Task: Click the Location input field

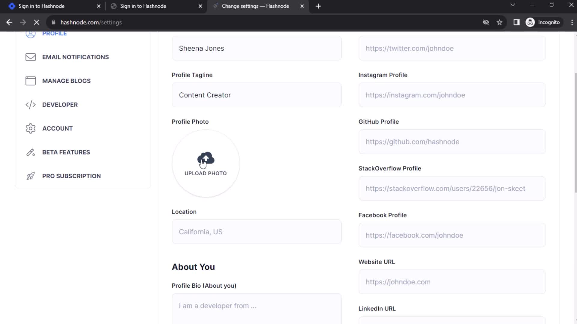Action: coord(257,232)
